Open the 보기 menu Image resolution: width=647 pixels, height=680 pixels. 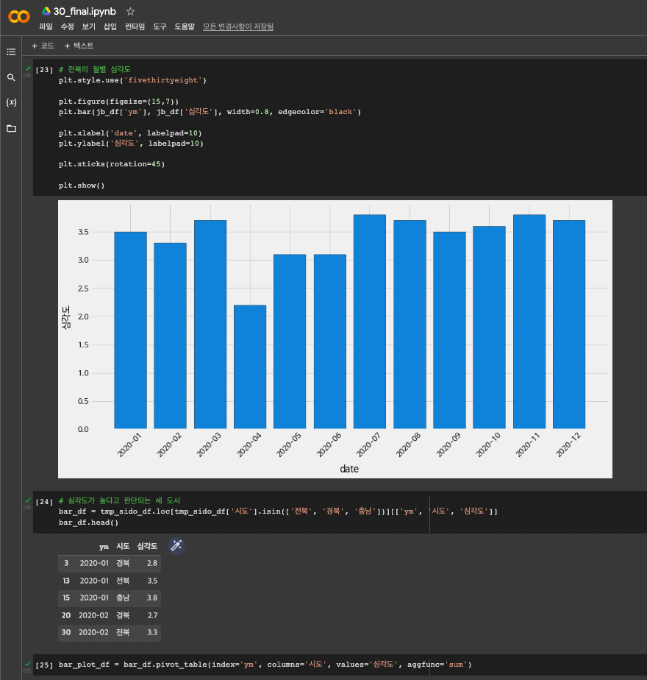[88, 26]
